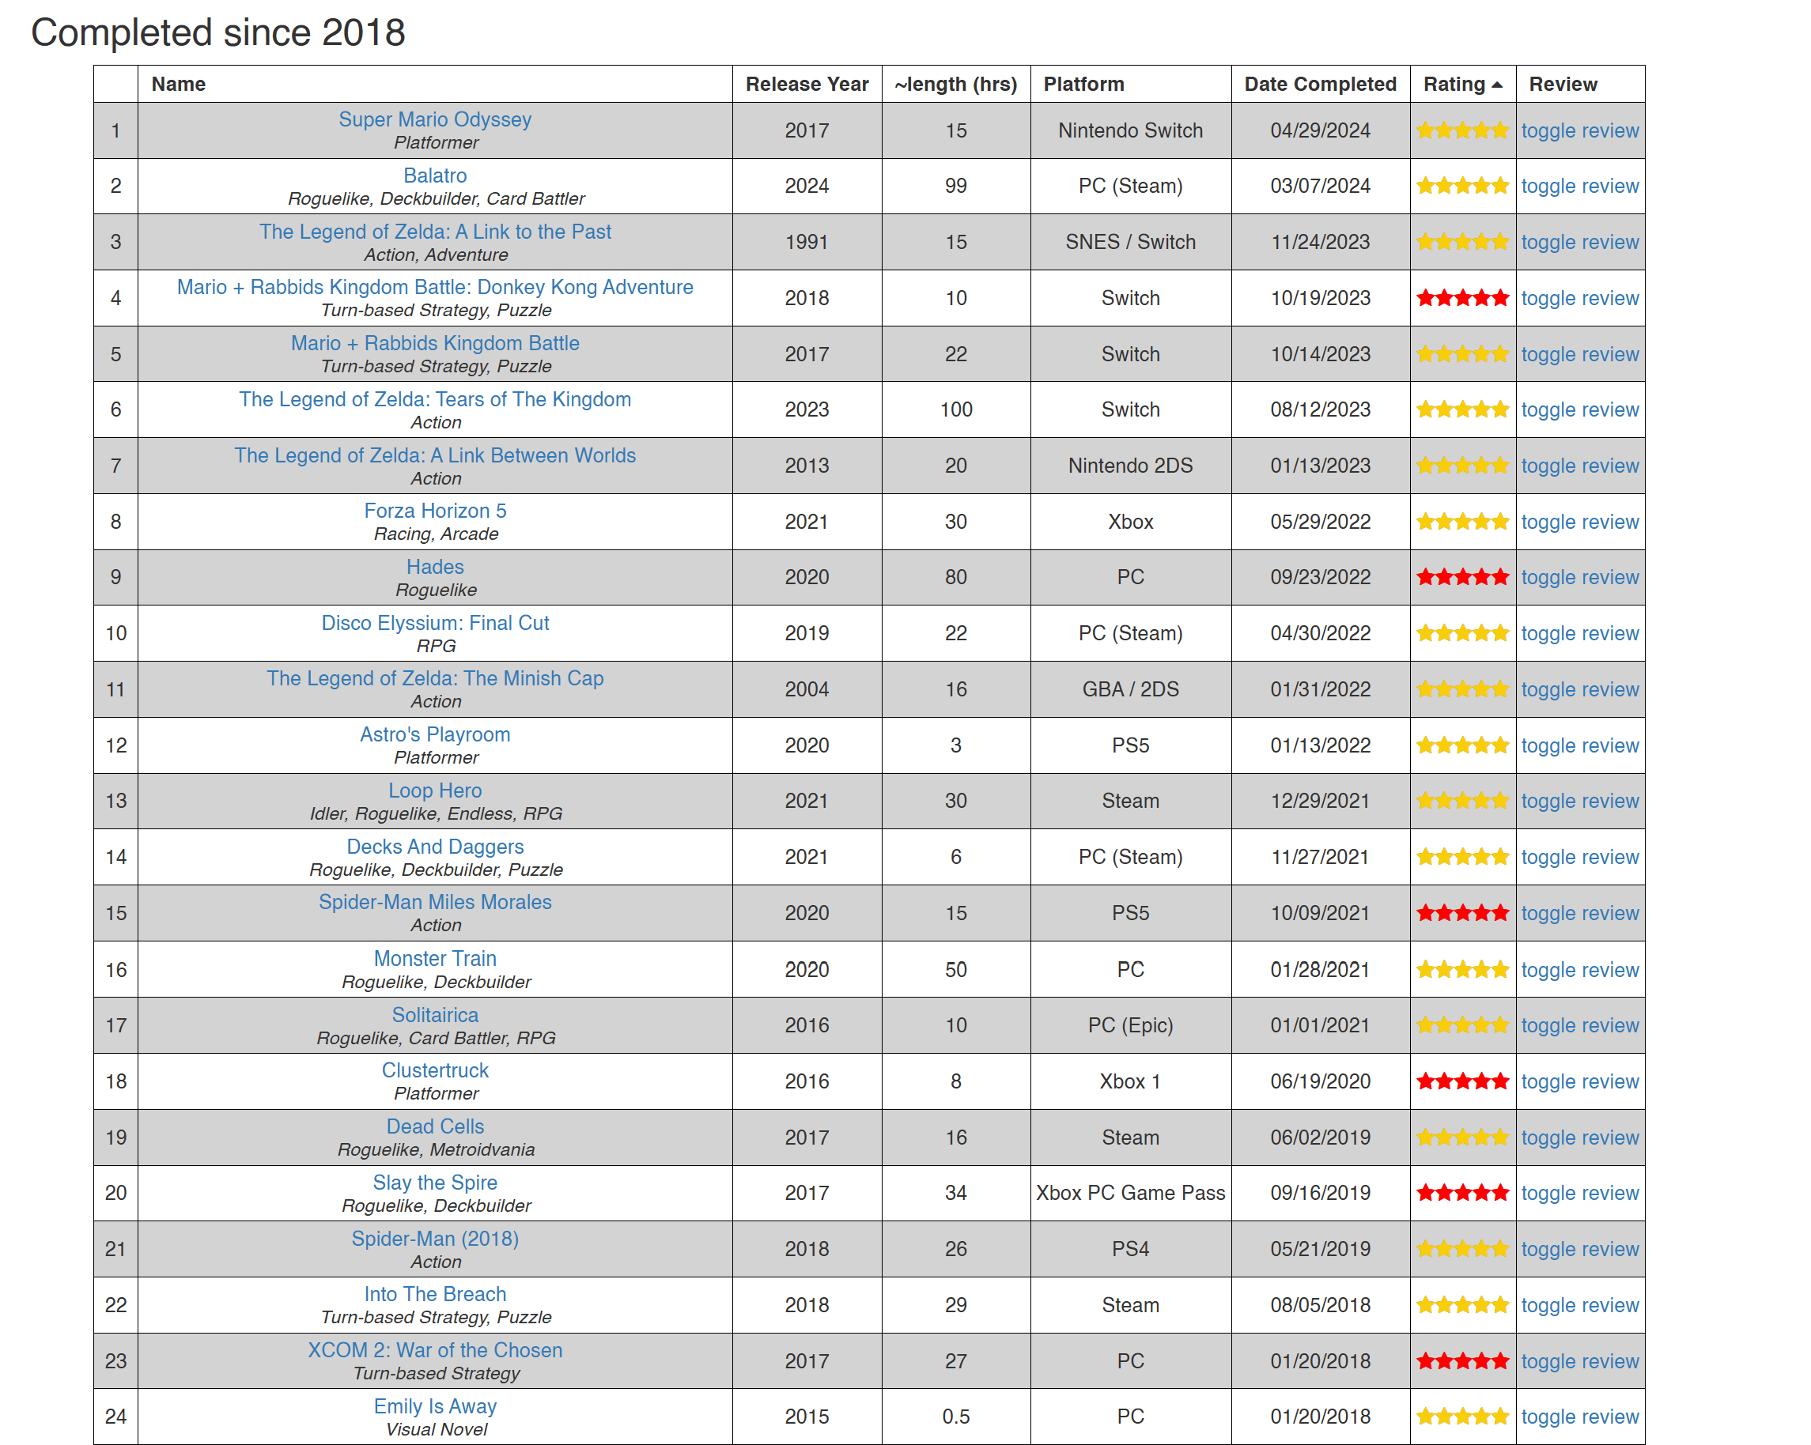Open The Legend of Zelda: Tears of The Kingdom link
Image resolution: width=1811 pixels, height=1445 pixels.
(x=434, y=399)
